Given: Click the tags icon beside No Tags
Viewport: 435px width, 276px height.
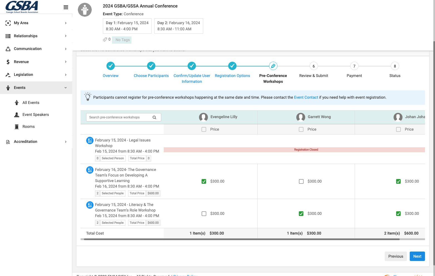Looking at the screenshot, I should click(x=105, y=39).
